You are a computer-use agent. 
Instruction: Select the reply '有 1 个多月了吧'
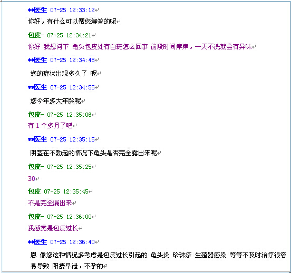50,126
